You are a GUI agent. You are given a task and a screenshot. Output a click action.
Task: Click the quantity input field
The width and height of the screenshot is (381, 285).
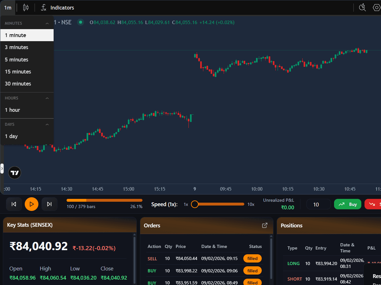click(x=318, y=204)
